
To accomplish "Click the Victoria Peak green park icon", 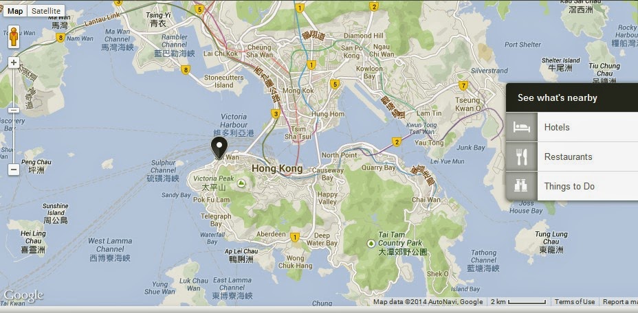I will (241, 184).
